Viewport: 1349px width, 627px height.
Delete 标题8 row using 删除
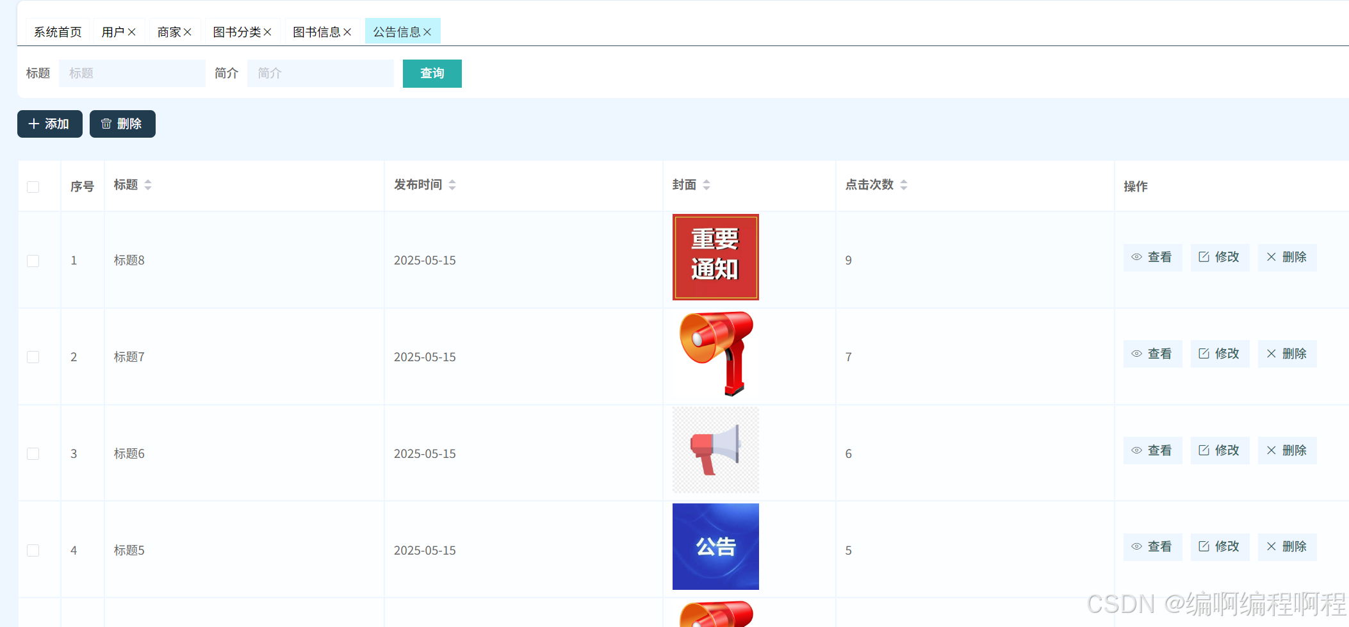coord(1287,257)
